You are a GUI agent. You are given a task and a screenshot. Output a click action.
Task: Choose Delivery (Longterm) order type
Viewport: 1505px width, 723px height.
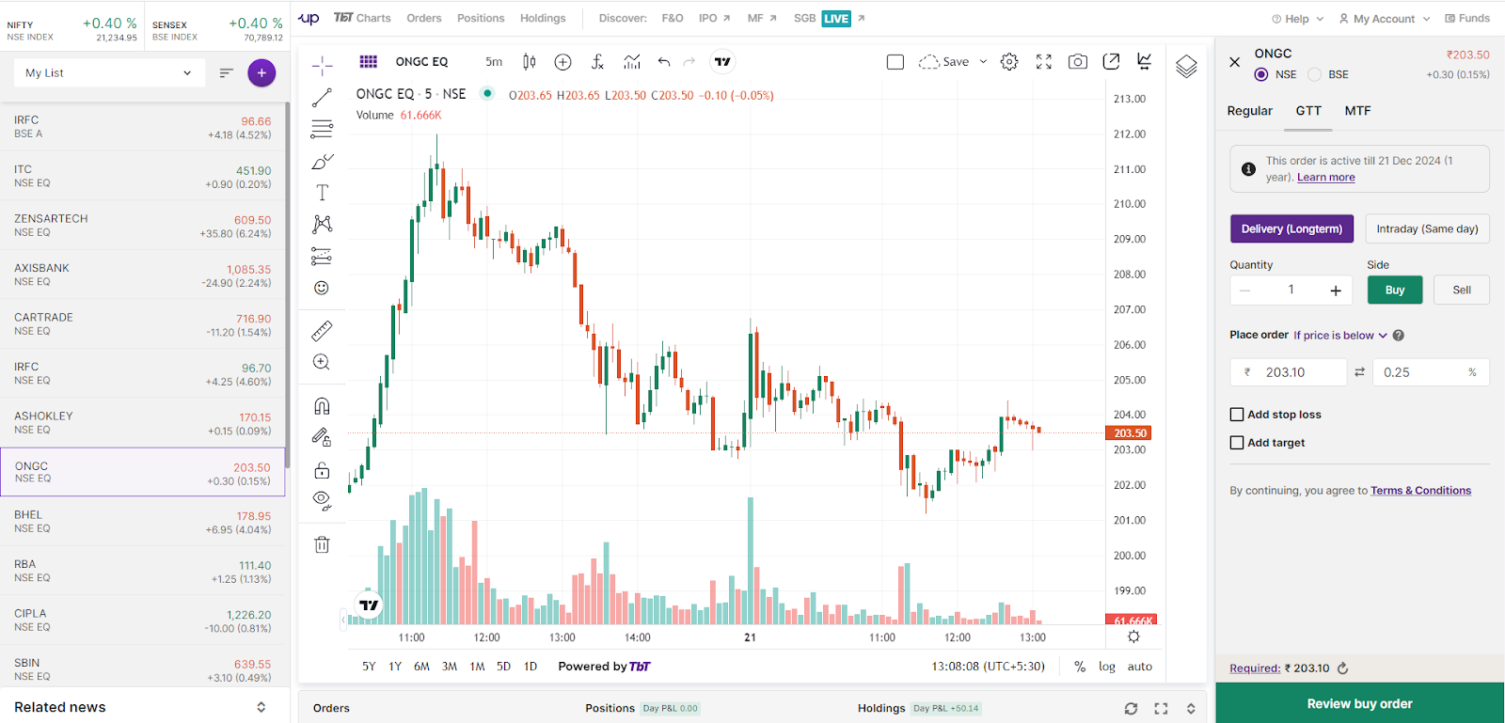1291,228
